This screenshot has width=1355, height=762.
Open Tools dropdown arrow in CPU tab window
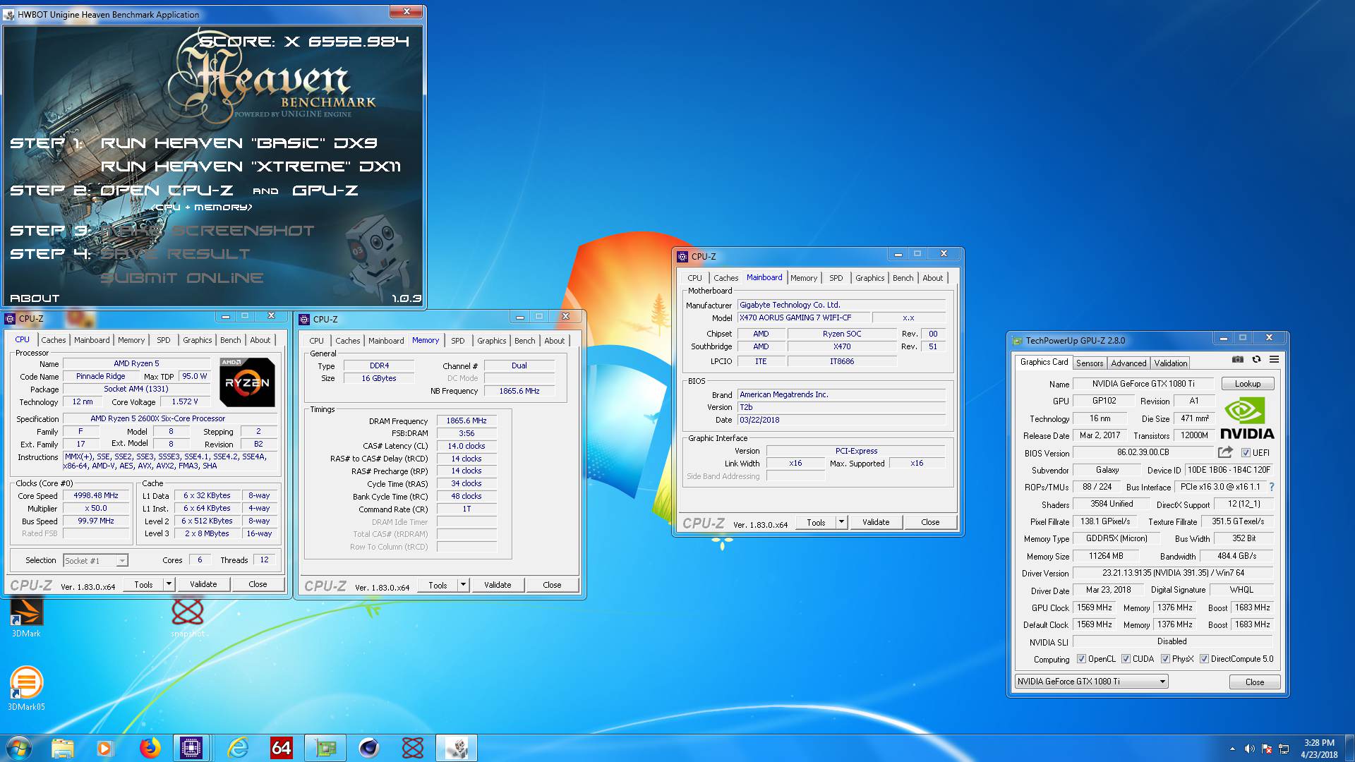coord(169,584)
